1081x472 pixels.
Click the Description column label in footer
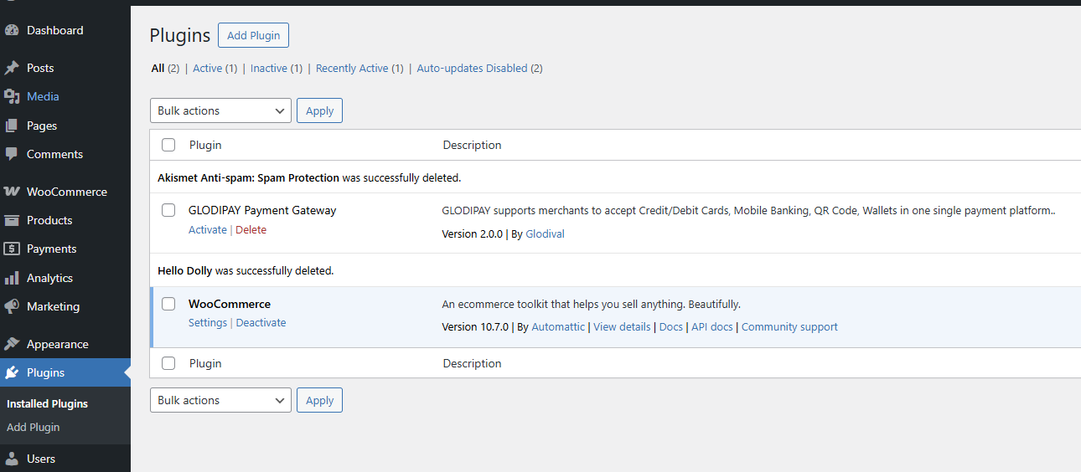(x=472, y=363)
